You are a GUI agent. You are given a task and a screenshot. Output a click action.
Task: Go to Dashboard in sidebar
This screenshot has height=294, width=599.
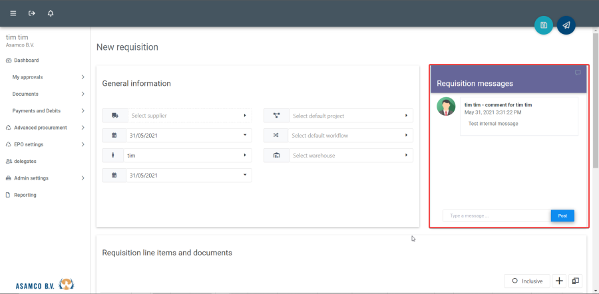click(26, 61)
